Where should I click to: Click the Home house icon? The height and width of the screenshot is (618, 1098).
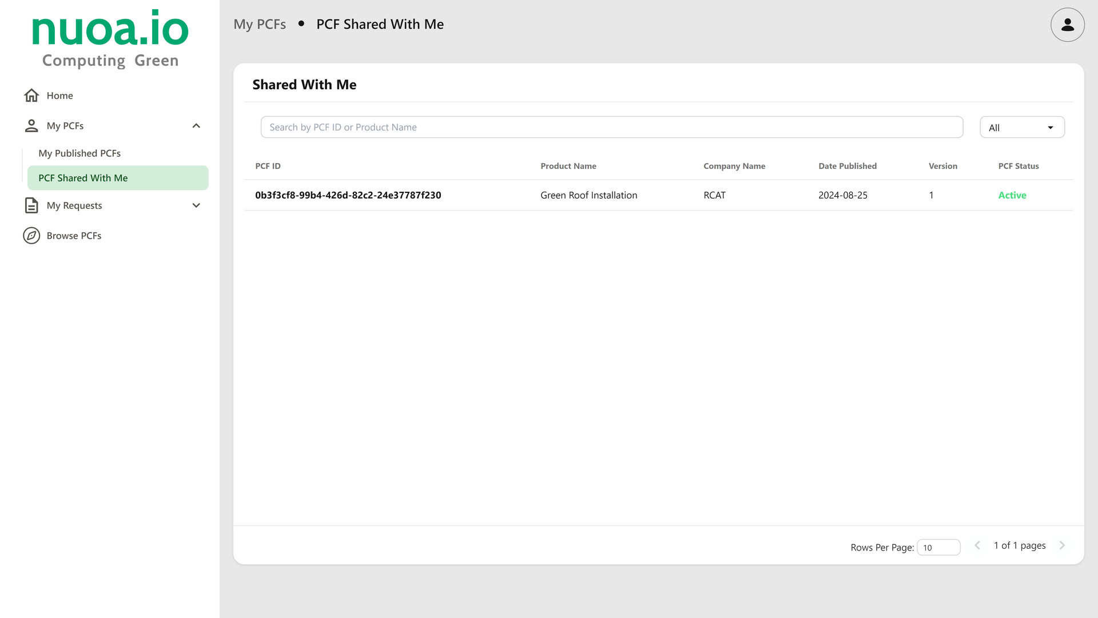click(x=31, y=96)
